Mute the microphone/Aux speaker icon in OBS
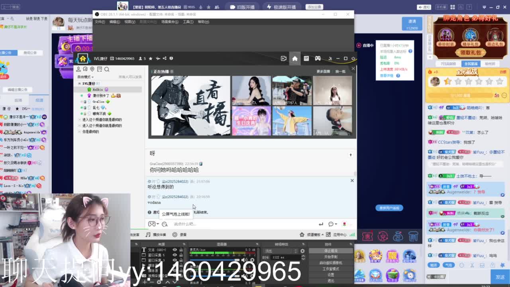This screenshot has width=510, height=287. pyautogui.click(x=245, y=260)
